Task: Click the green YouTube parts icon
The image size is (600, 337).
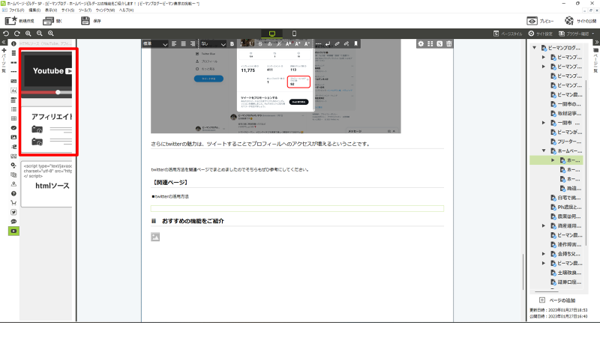Action: [x=13, y=231]
